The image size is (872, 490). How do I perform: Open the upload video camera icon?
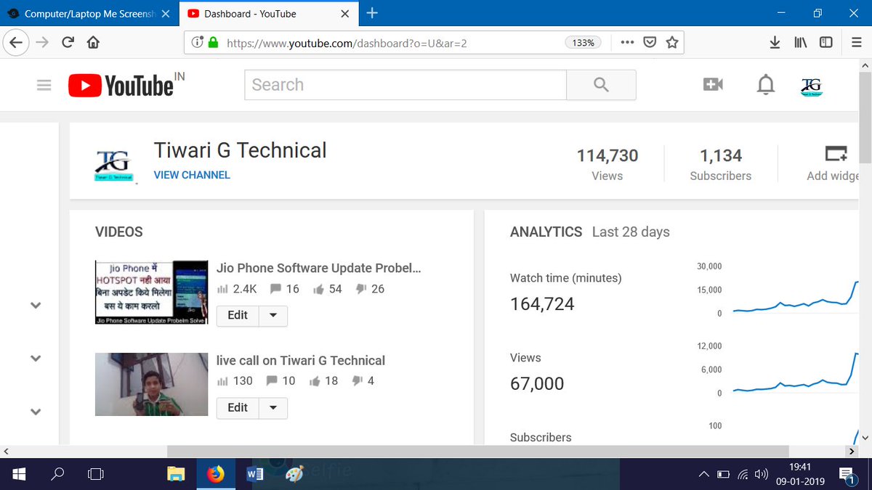click(x=713, y=85)
